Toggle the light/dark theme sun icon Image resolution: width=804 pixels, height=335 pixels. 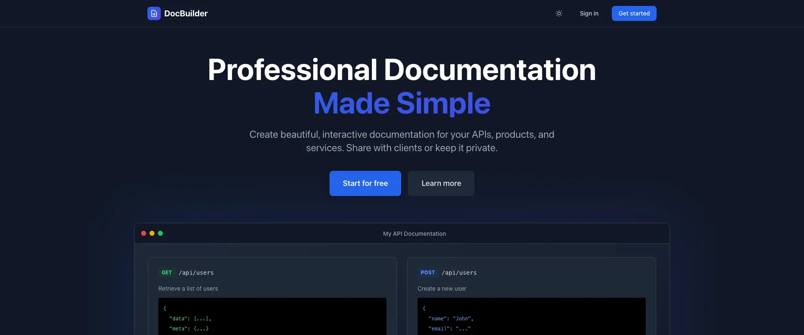coord(559,13)
